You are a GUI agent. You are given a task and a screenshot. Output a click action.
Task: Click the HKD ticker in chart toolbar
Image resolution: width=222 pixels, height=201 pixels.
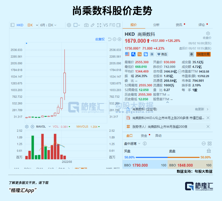tap(20, 25)
